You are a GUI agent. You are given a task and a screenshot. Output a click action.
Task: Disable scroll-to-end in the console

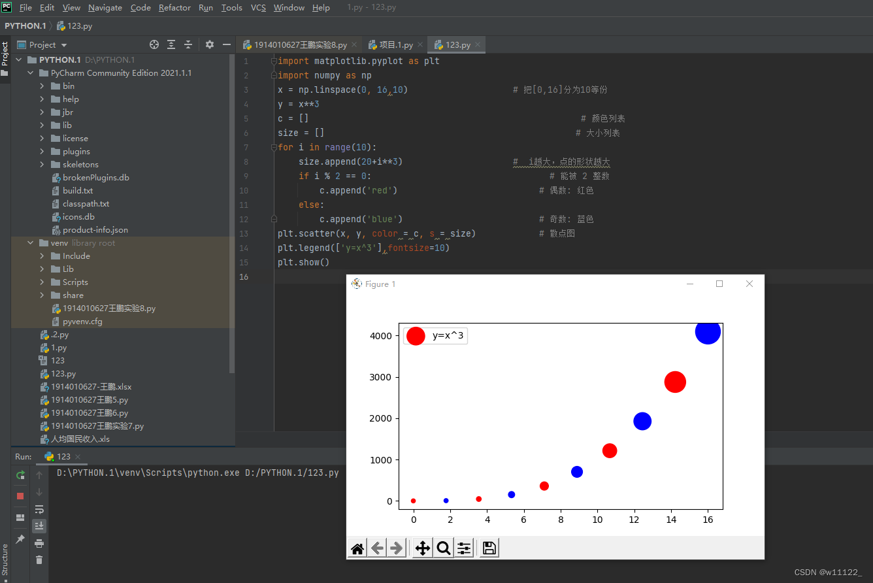39,525
